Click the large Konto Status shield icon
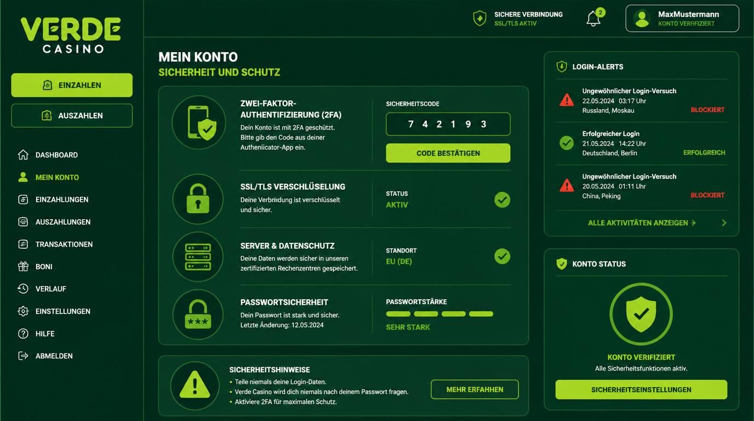Viewport: 754px width, 421px height. 641,314
